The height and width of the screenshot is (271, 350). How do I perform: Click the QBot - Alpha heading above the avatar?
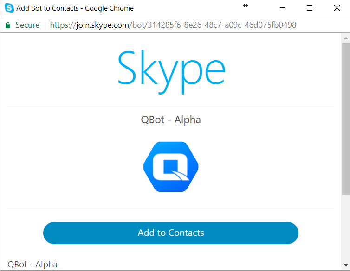171,120
